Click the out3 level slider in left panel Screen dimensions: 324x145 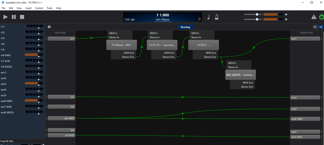tap(34, 84)
